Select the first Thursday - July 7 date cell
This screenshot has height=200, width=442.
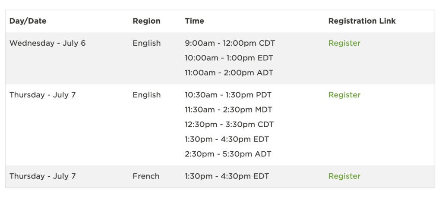point(43,95)
